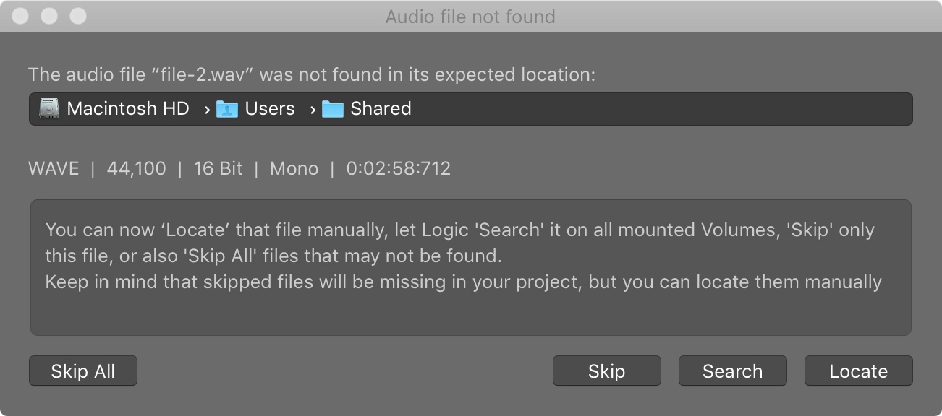The image size is (942, 416).
Task: Click the chevron before the Shared folder
Action: [313, 110]
